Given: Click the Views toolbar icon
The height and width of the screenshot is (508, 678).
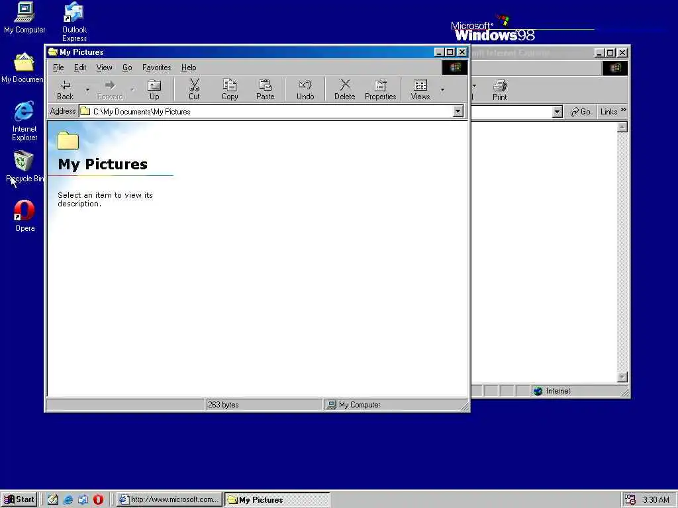Looking at the screenshot, I should (420, 85).
